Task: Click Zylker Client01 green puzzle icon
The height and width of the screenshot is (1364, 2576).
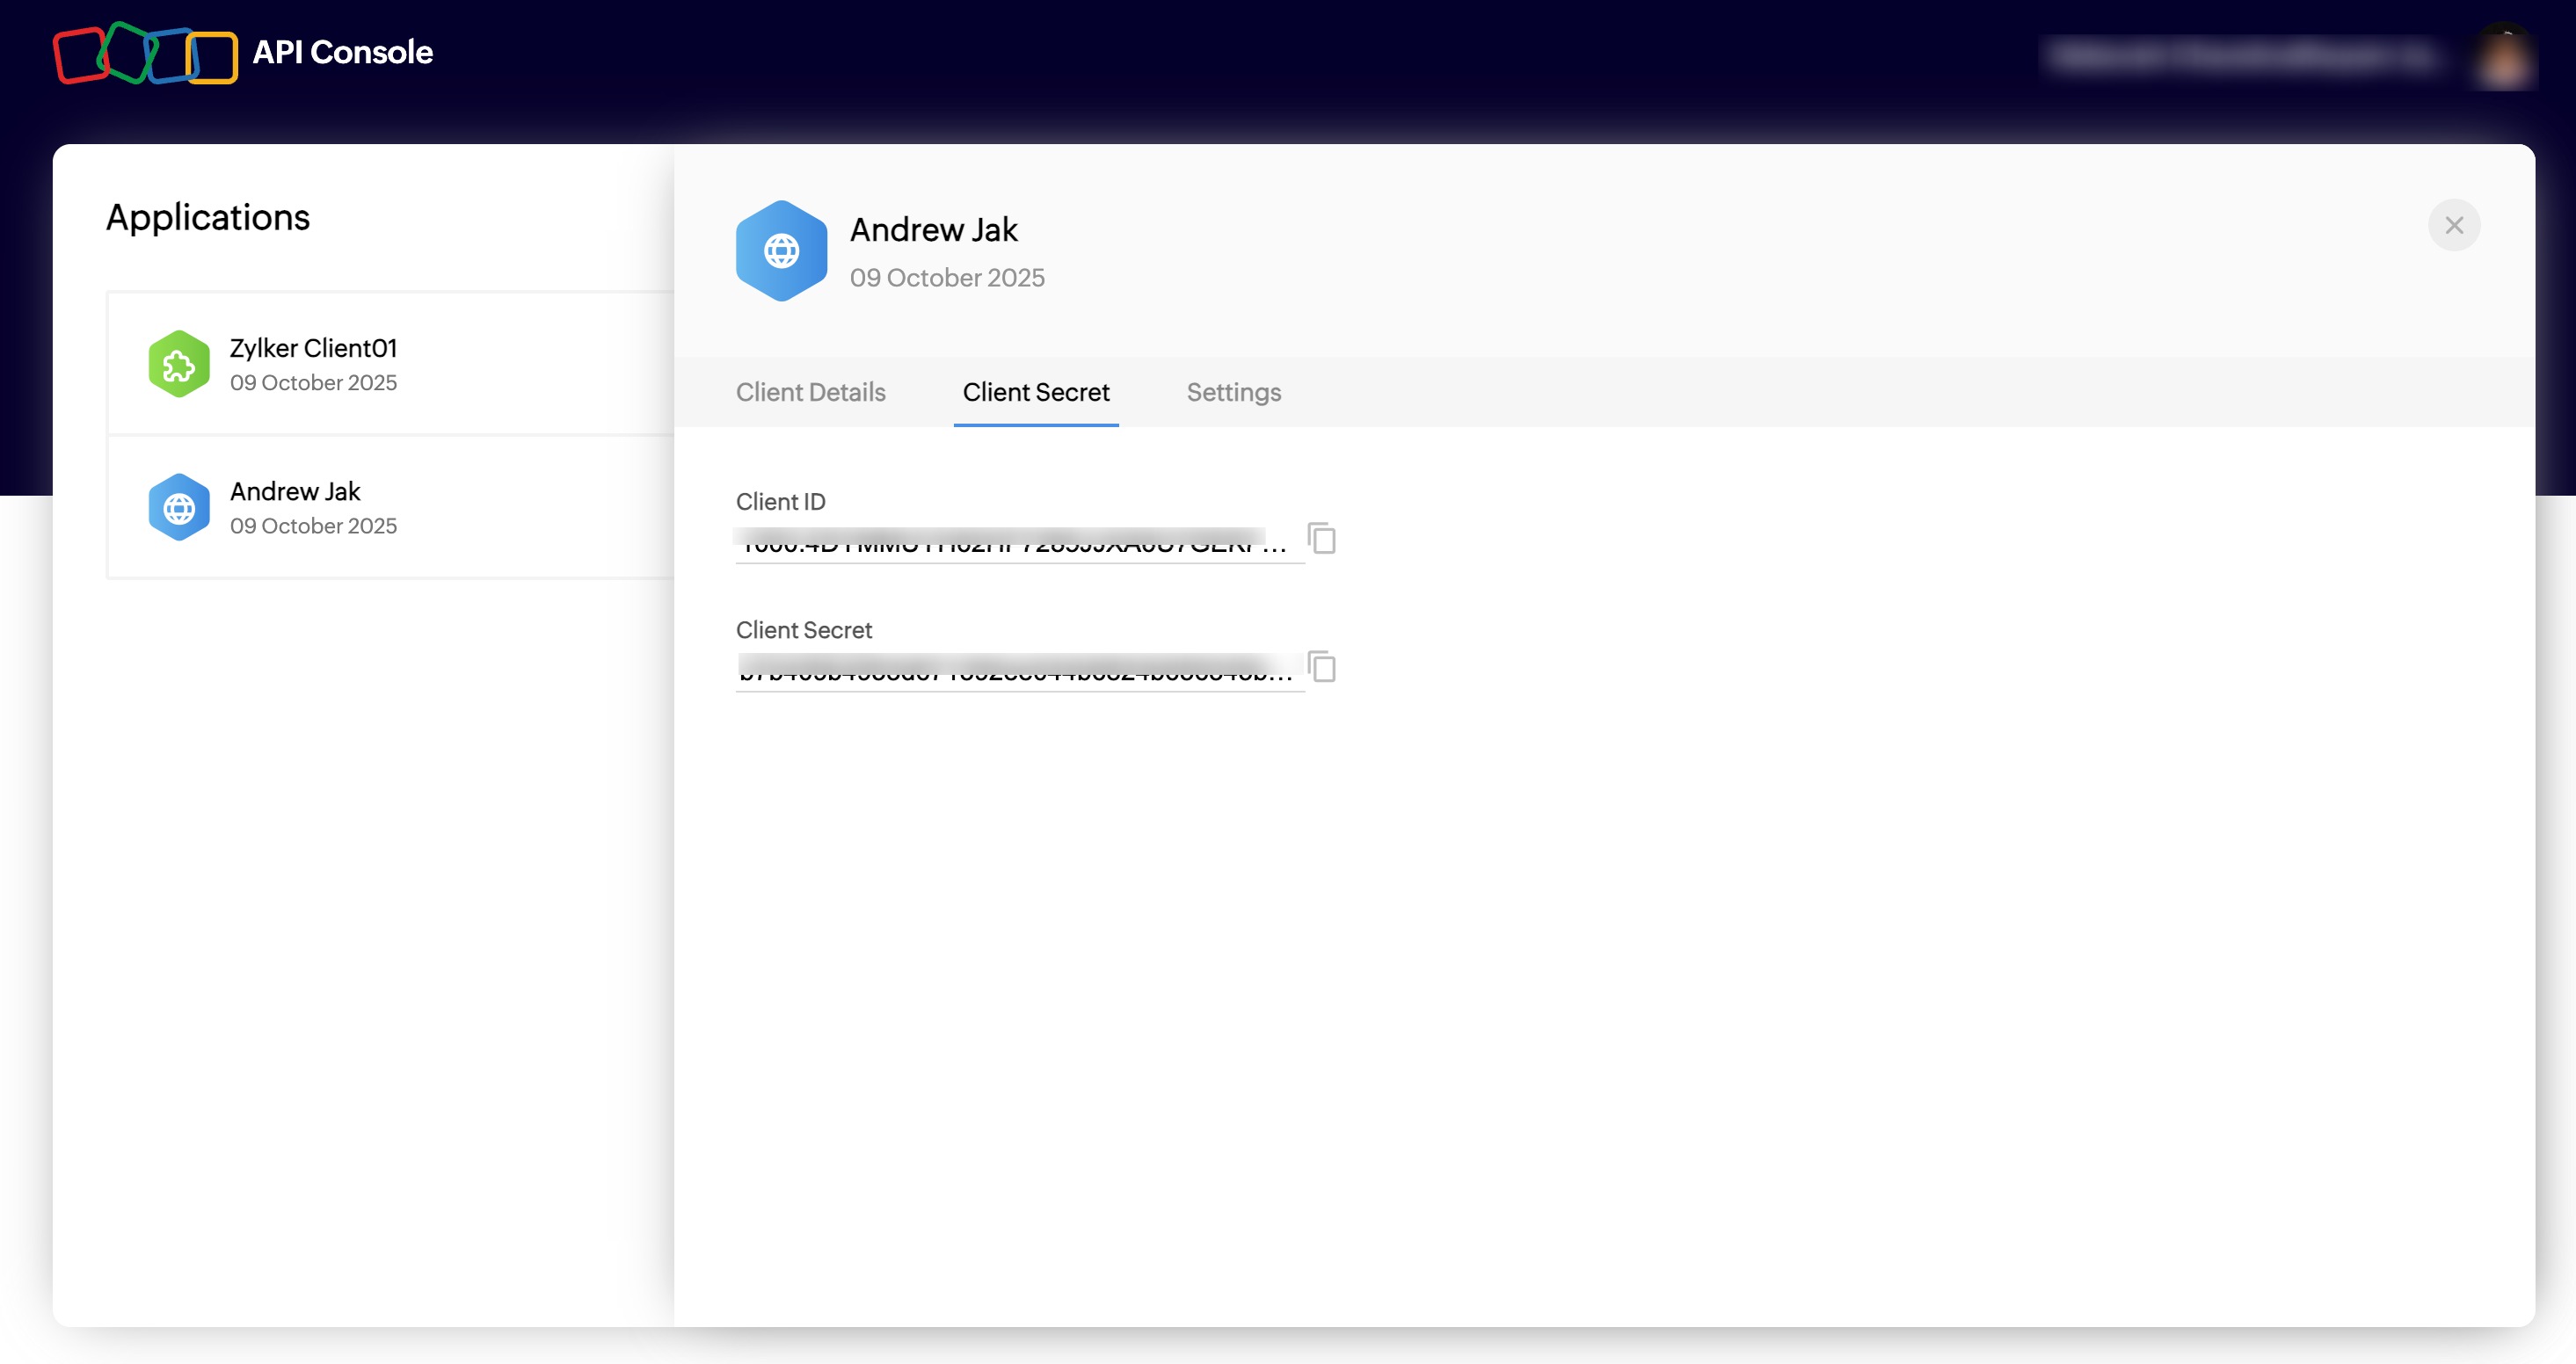Action: point(179,364)
